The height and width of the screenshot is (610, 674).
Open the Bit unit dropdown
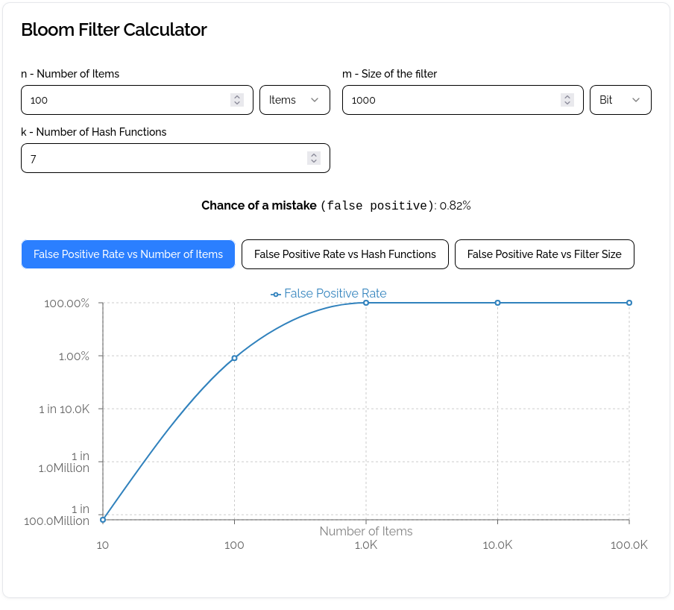[620, 99]
